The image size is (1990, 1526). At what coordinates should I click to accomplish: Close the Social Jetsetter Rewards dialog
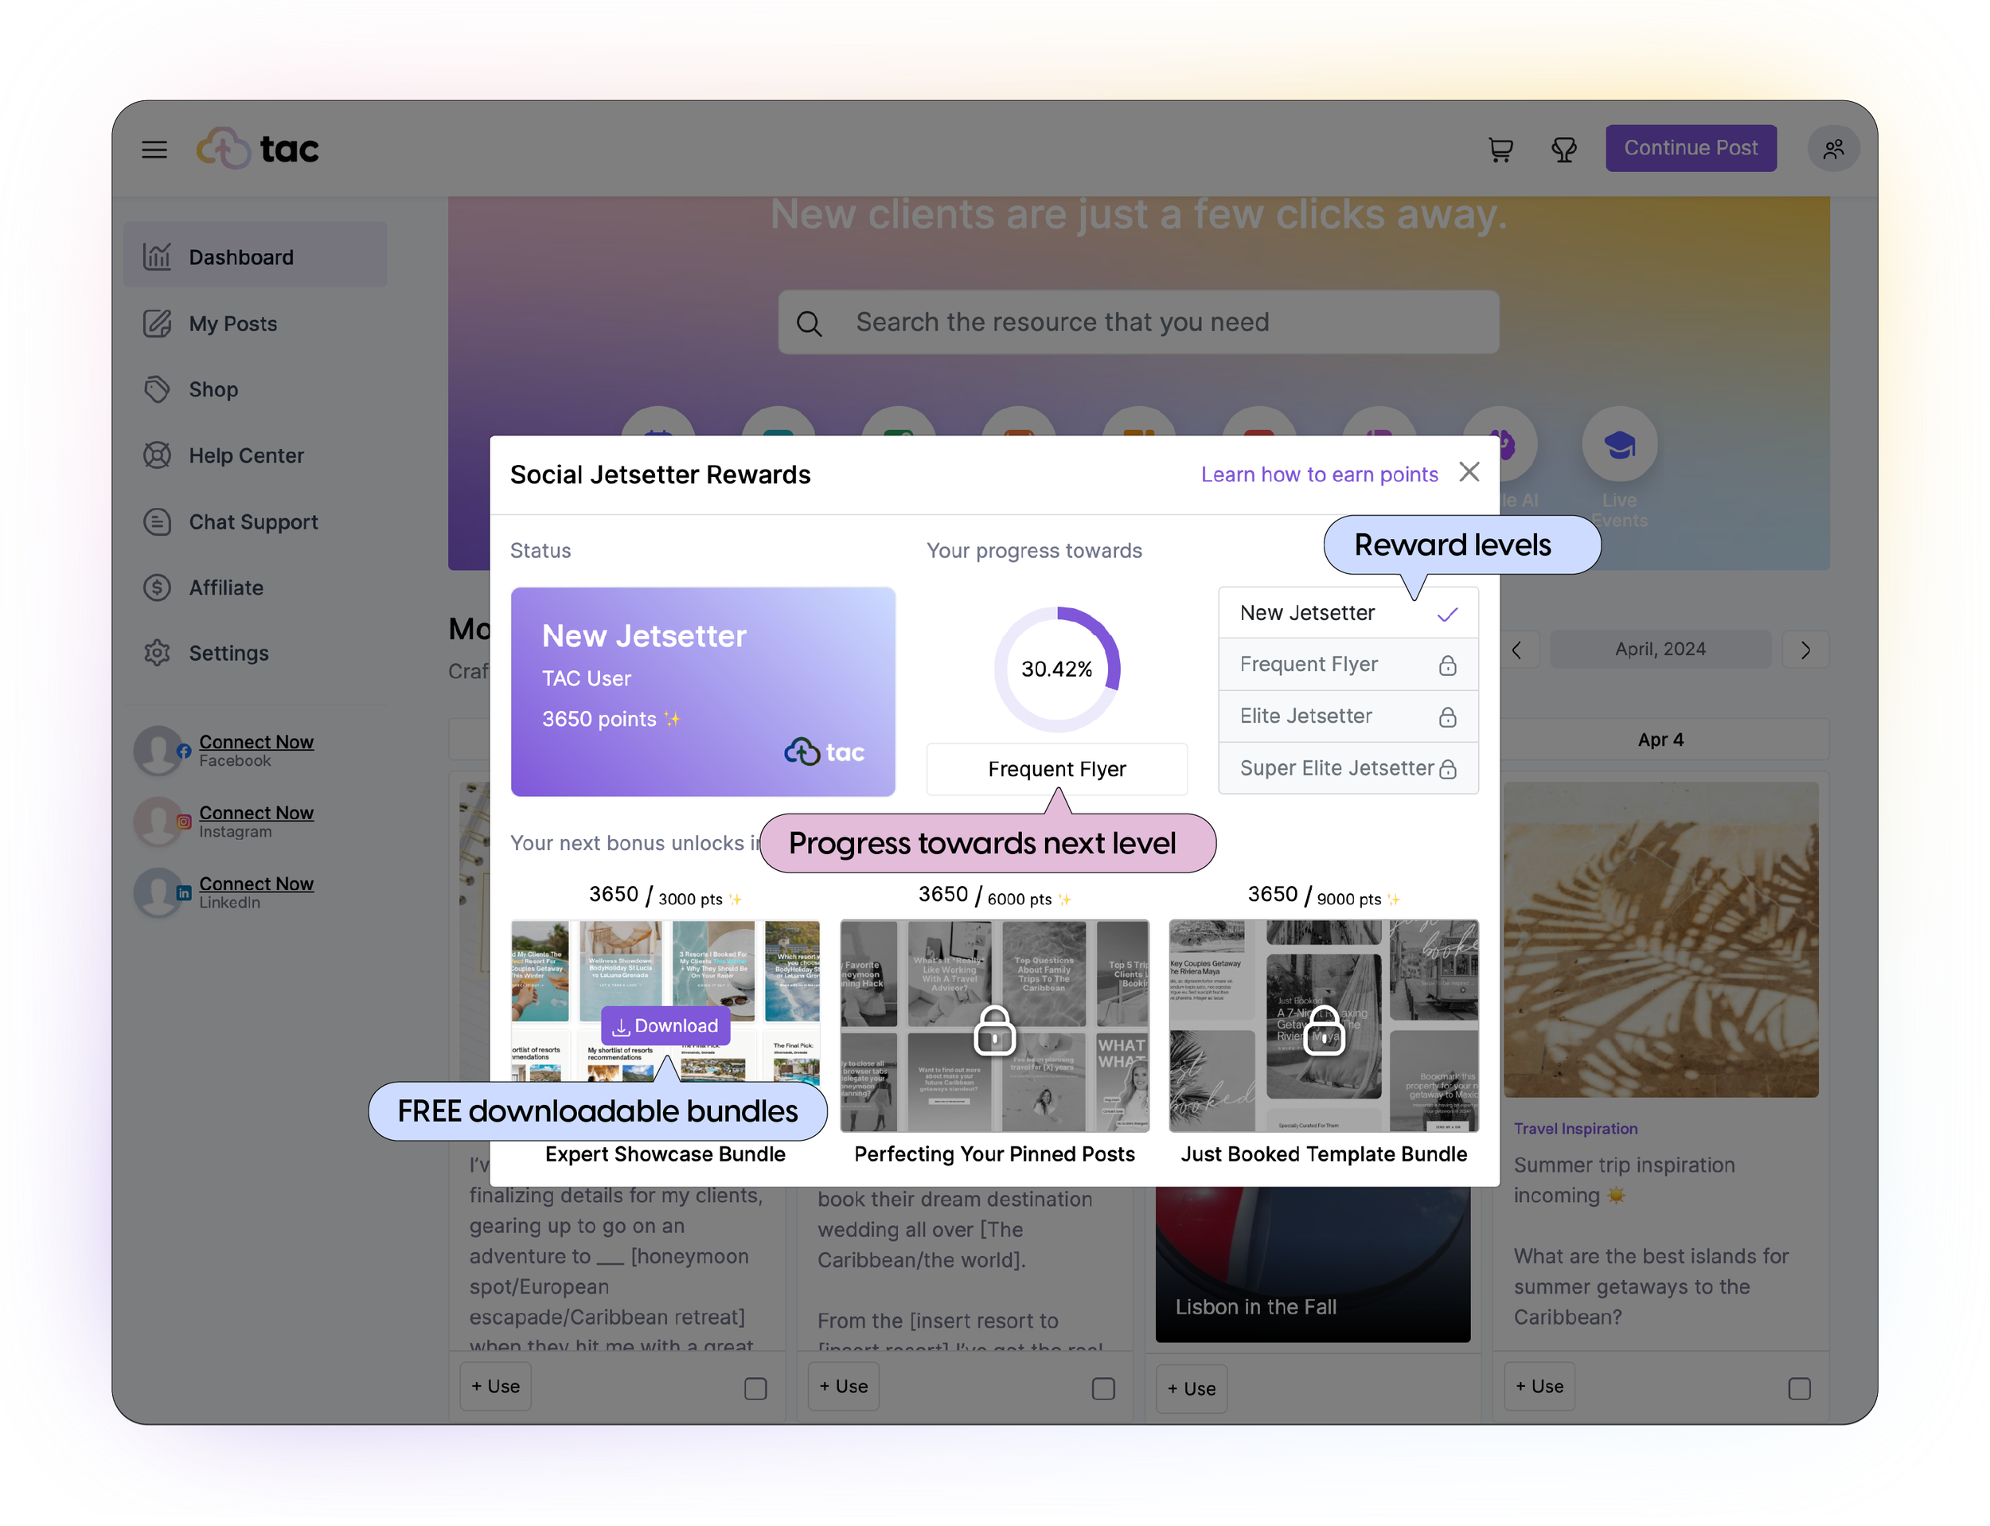pyautogui.click(x=1469, y=471)
